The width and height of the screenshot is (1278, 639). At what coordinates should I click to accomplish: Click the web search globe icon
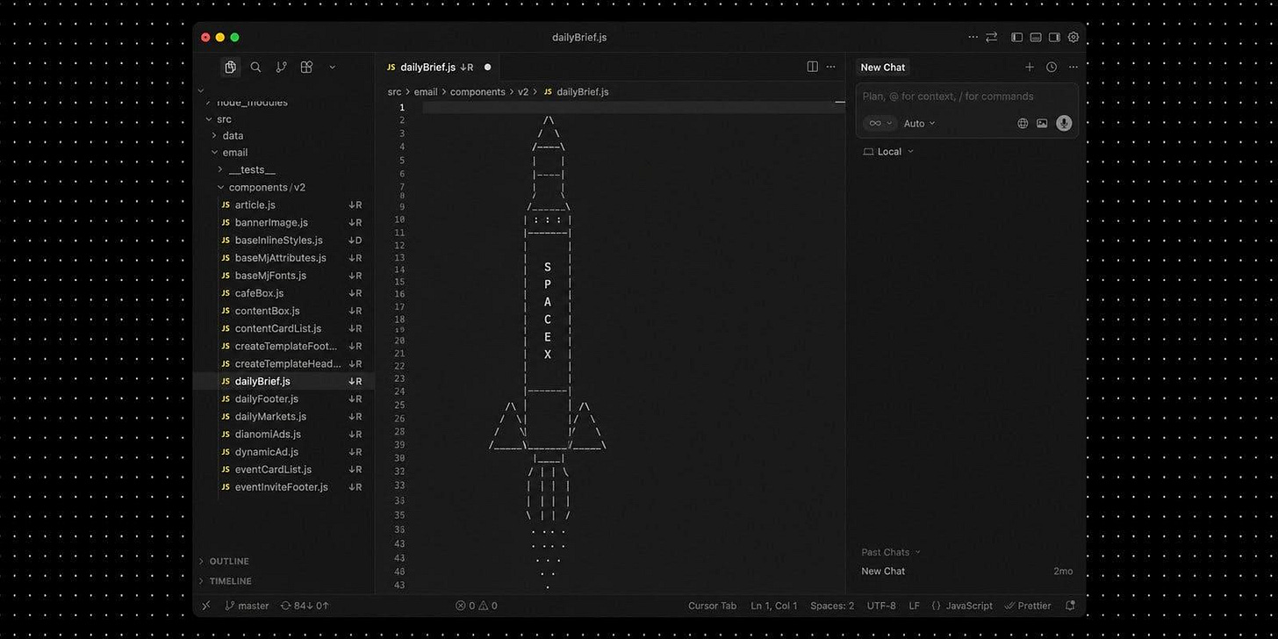[x=1023, y=124]
